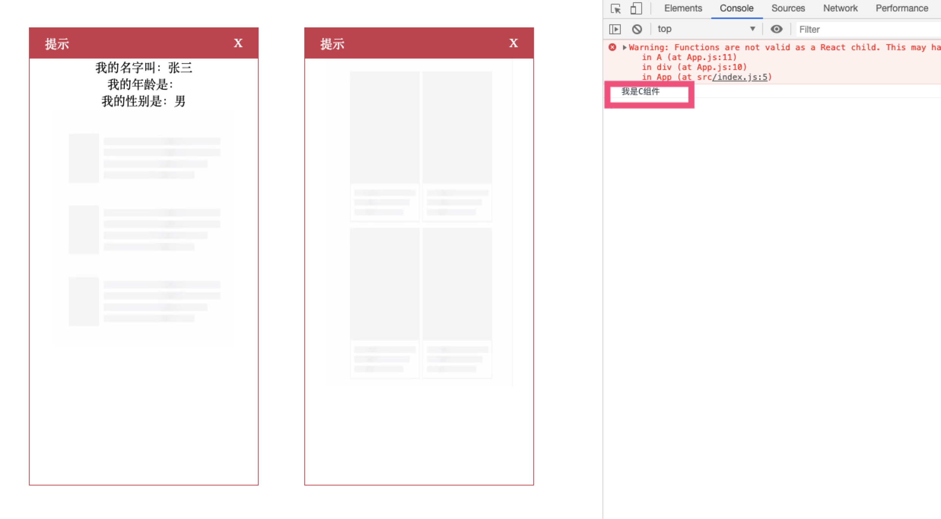Show the console sidebar panel icon
941x519 pixels.
tap(615, 29)
